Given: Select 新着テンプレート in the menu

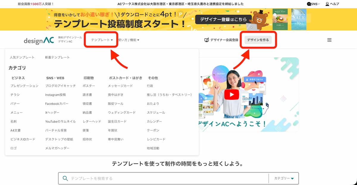Looking at the screenshot, I should click(x=57, y=57).
